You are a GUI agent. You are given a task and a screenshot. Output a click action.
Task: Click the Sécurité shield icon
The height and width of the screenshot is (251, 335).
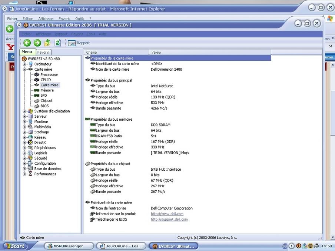coord(30,158)
